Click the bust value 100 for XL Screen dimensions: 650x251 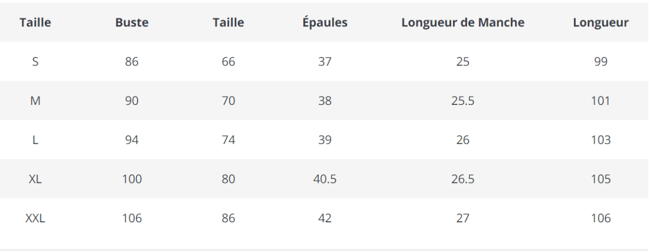tap(132, 179)
